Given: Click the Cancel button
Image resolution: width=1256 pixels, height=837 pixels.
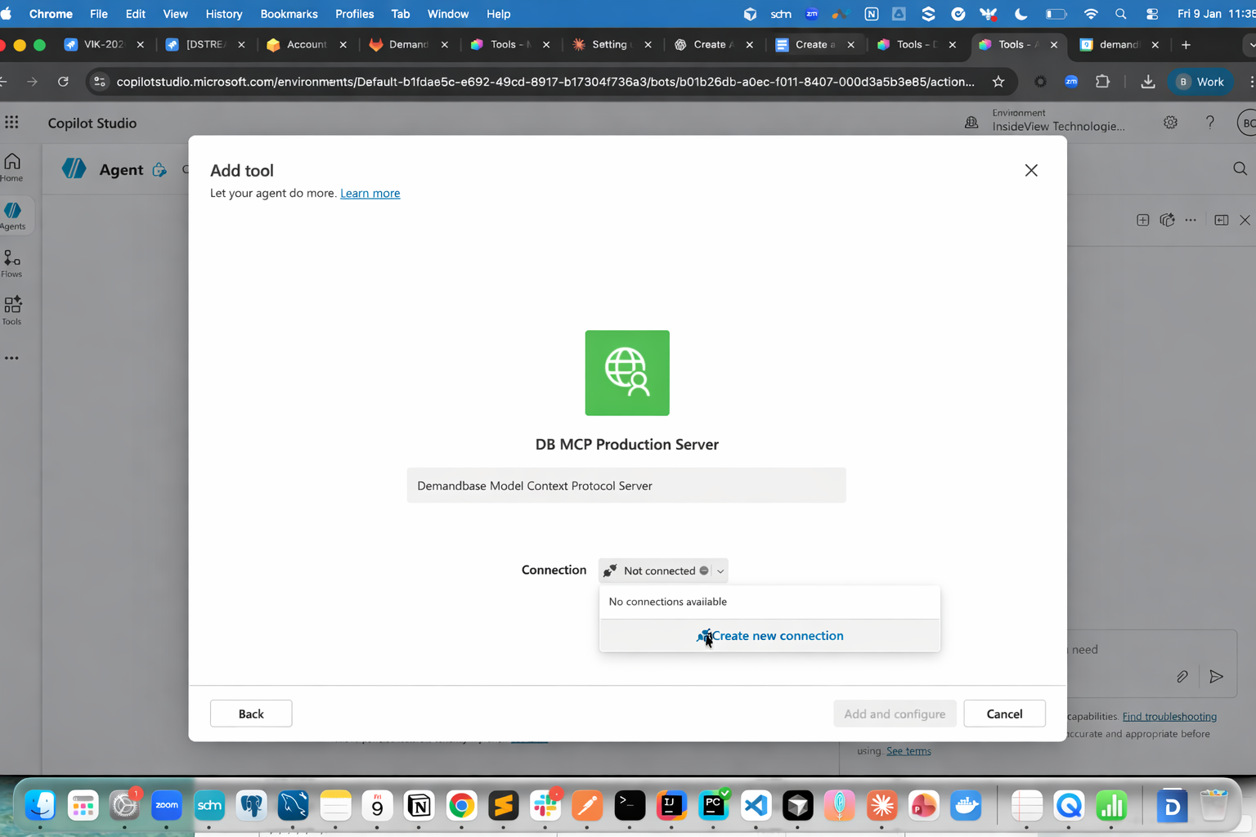Looking at the screenshot, I should point(1004,714).
